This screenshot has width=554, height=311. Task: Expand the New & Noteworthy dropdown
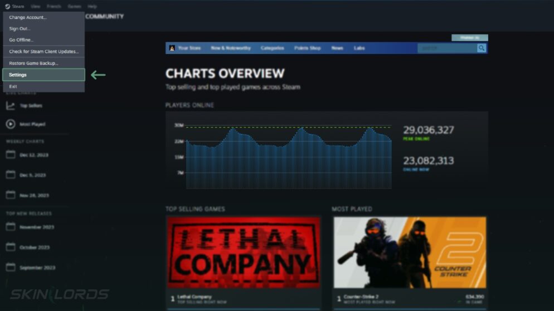pos(231,48)
